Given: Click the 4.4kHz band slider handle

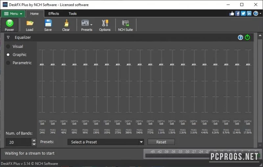Looking at the screenshot, I should tap(204, 64).
